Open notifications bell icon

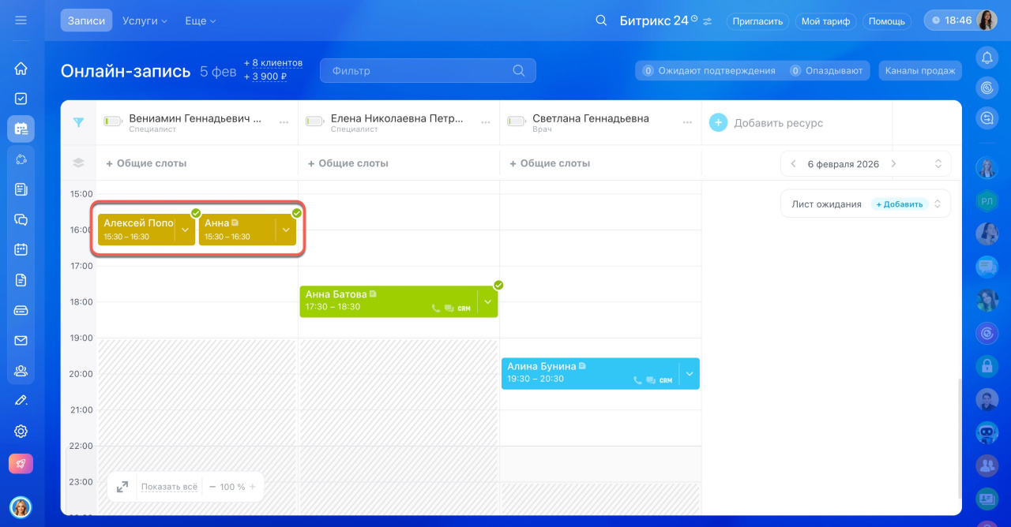987,57
